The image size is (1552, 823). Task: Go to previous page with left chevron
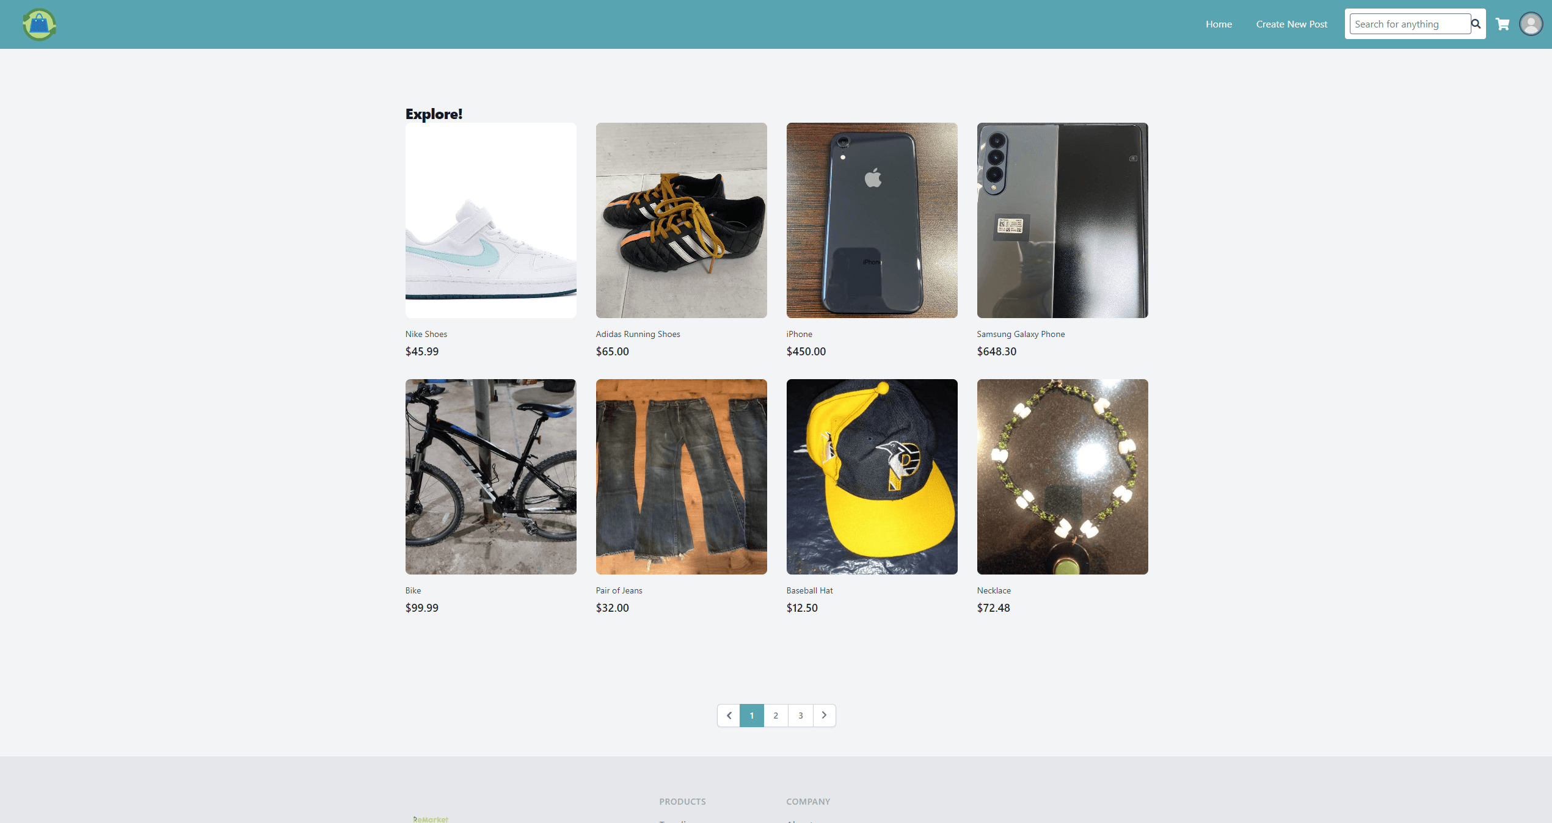click(729, 716)
